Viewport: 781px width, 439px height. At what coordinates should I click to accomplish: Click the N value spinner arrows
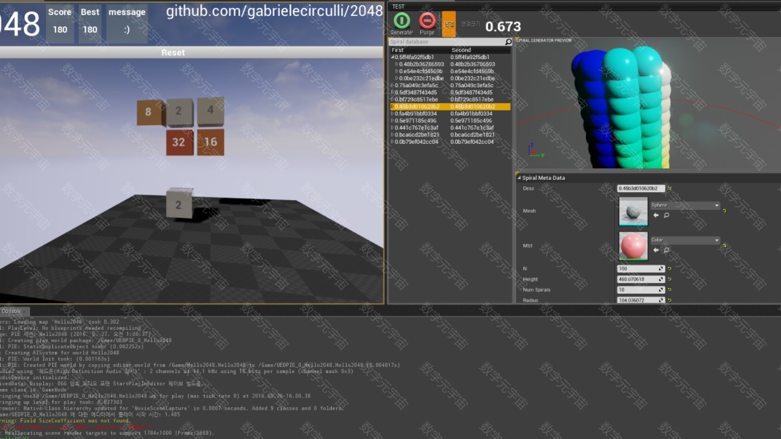(661, 269)
